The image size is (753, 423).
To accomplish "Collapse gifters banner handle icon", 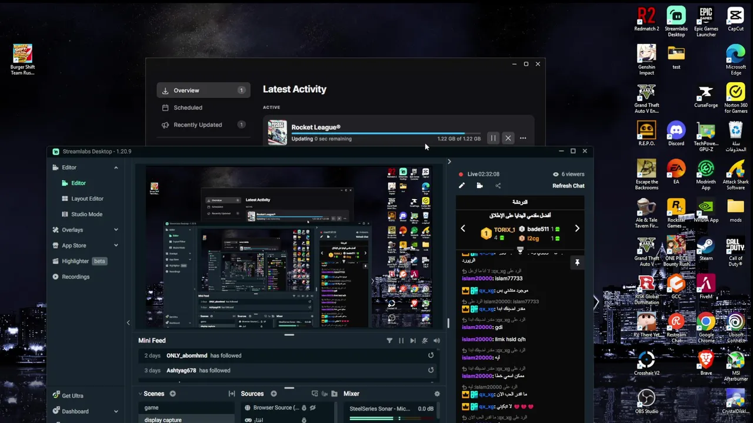I will pos(520,250).
